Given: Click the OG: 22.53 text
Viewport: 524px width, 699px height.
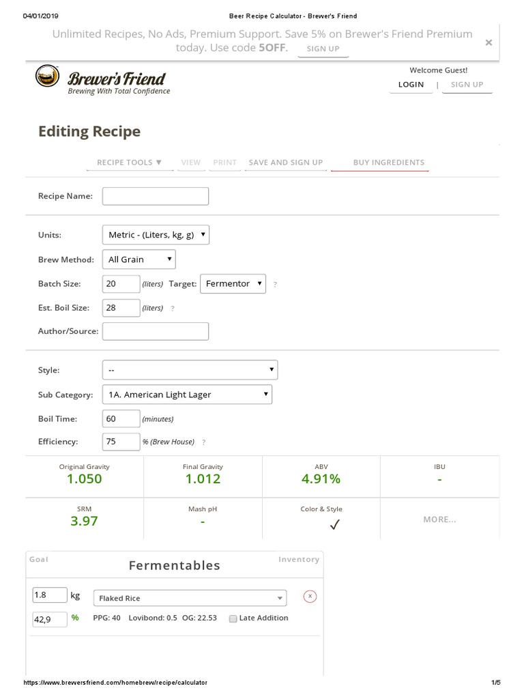Looking at the screenshot, I should [200, 618].
